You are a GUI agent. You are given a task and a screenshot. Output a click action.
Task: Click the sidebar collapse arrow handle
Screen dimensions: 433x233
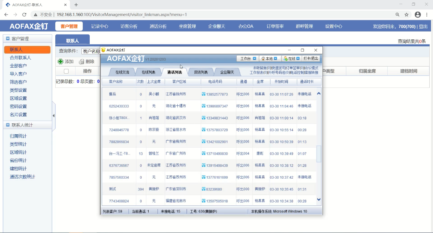pos(53,116)
